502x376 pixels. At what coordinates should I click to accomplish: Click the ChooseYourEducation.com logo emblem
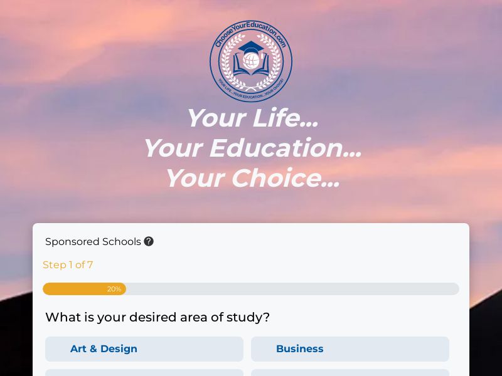pos(251,61)
